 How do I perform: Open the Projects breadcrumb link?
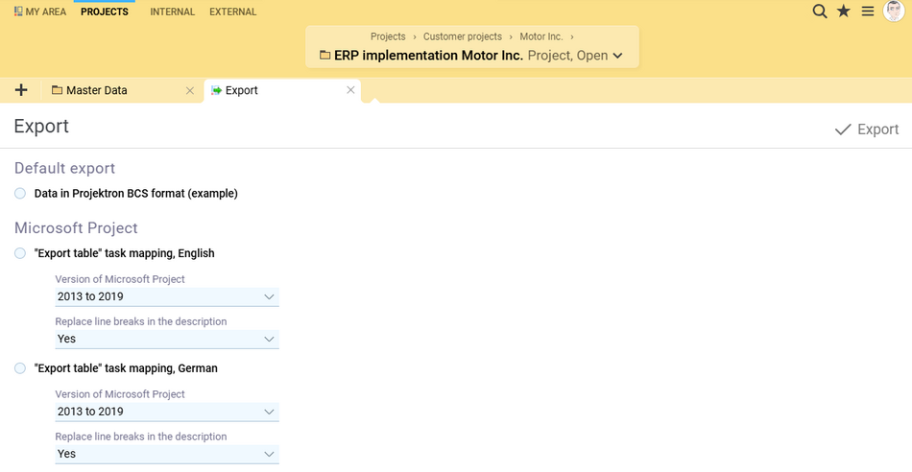click(388, 36)
